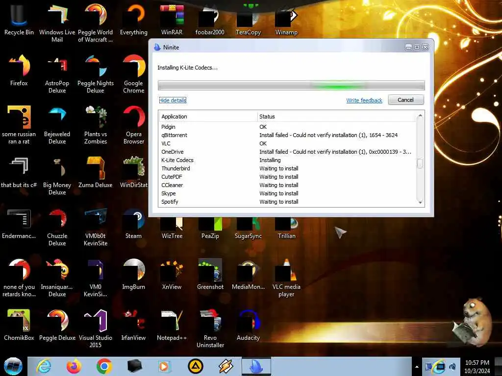
Task: Select the qBittorrent row in list
Action: [x=287, y=135]
